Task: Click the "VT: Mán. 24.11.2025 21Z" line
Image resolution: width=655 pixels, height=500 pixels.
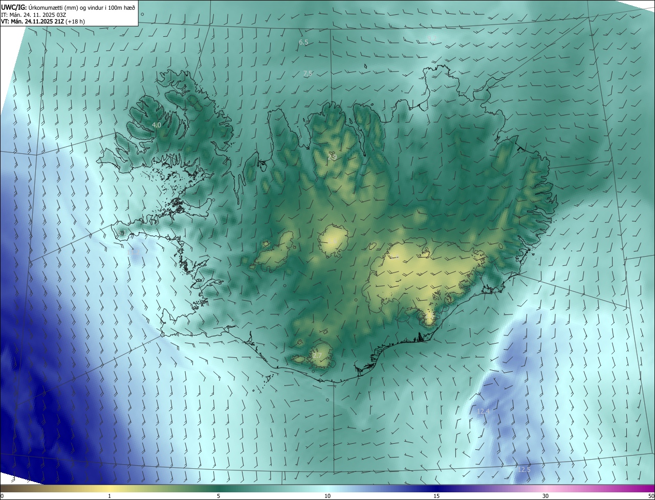Action: [x=32, y=21]
